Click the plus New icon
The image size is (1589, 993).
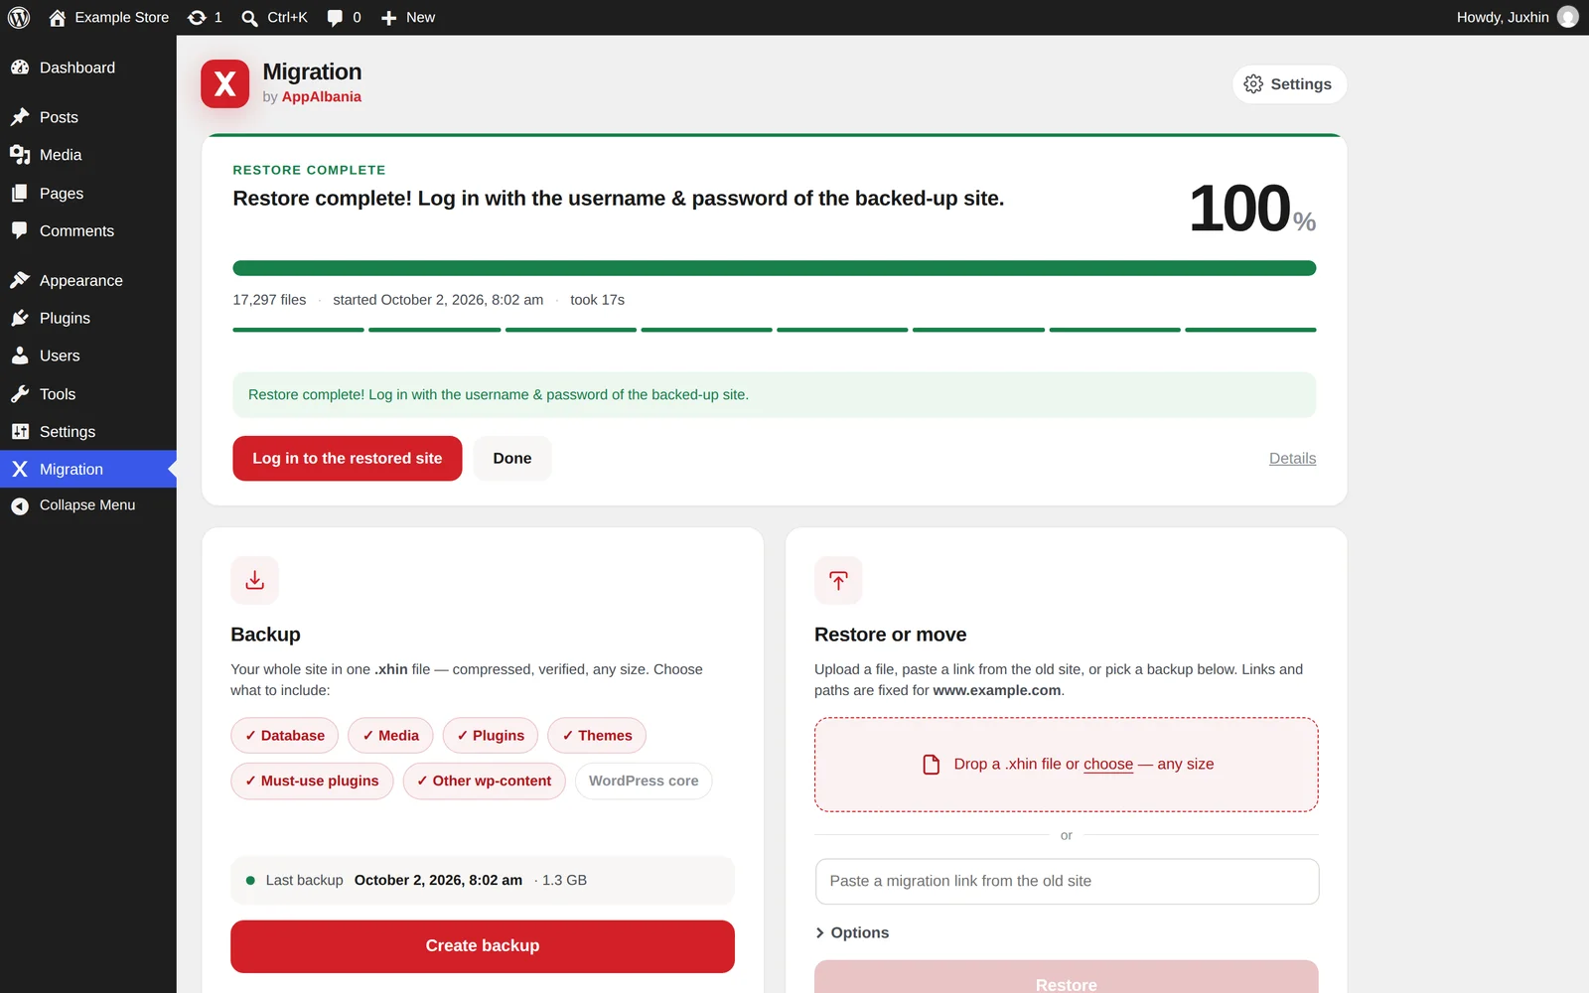(x=389, y=18)
